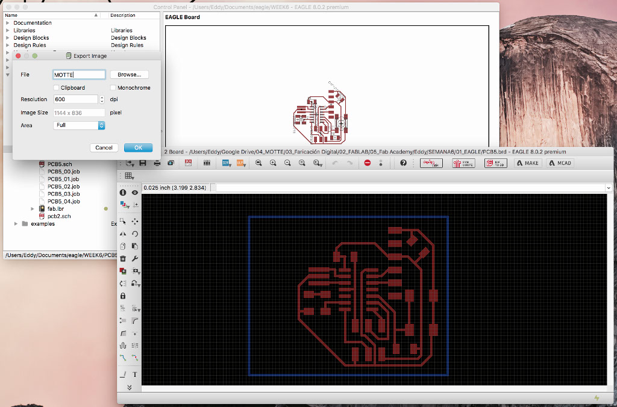Image resolution: width=617 pixels, height=407 pixels.
Task: Open the Grid settings icon
Action: (x=129, y=176)
